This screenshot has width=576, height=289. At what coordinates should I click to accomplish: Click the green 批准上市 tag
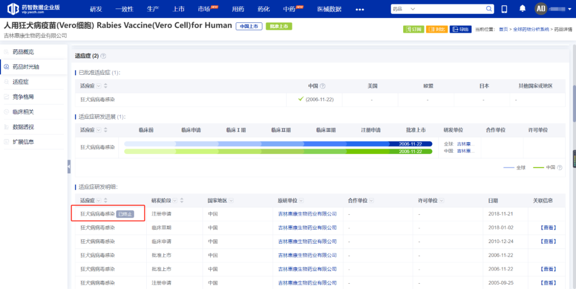point(279,27)
